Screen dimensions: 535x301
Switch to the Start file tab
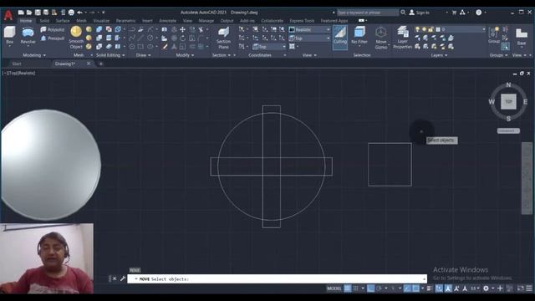(x=17, y=64)
